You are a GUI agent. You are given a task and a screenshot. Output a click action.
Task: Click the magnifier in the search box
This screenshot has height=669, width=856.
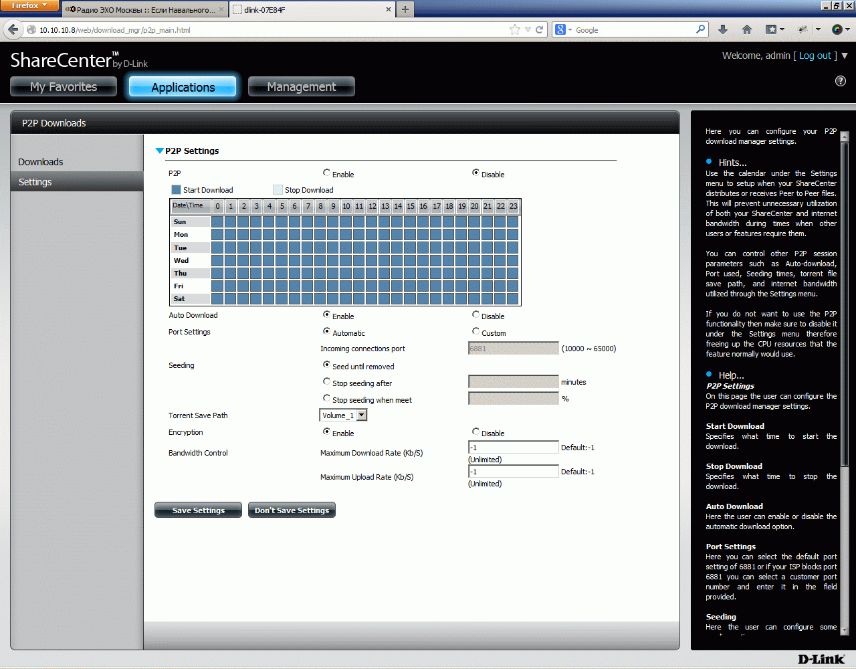click(x=700, y=29)
